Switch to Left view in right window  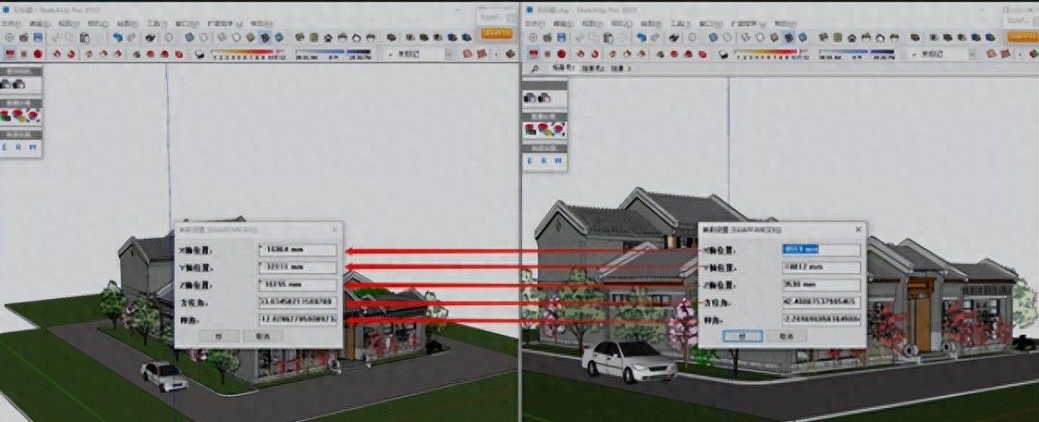coord(894,37)
